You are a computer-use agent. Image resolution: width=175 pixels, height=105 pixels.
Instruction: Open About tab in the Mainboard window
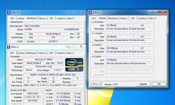(x=70, y=18)
